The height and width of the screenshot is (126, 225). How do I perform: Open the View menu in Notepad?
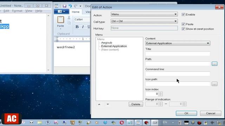coord(29,11)
